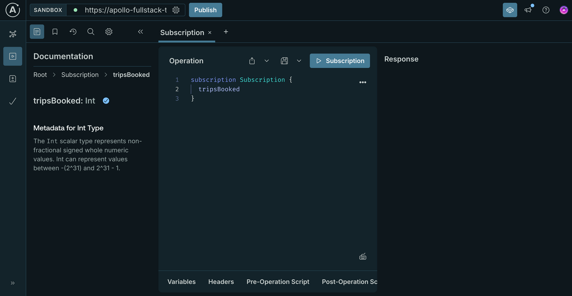Expand the share operation dropdown arrow

[267, 61]
